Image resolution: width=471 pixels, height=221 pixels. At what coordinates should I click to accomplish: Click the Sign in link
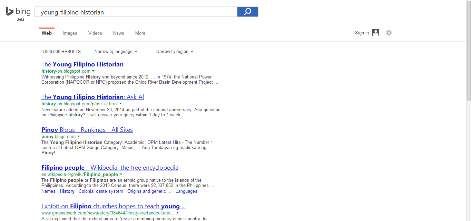tap(362, 33)
